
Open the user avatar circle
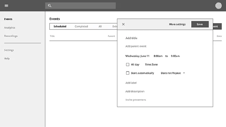click(x=218, y=6)
